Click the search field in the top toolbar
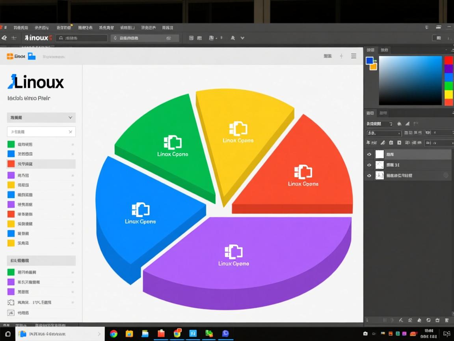 click(x=82, y=38)
